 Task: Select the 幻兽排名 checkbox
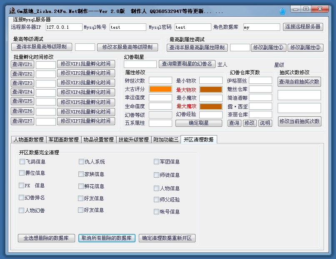pyautogui.click(x=21, y=198)
